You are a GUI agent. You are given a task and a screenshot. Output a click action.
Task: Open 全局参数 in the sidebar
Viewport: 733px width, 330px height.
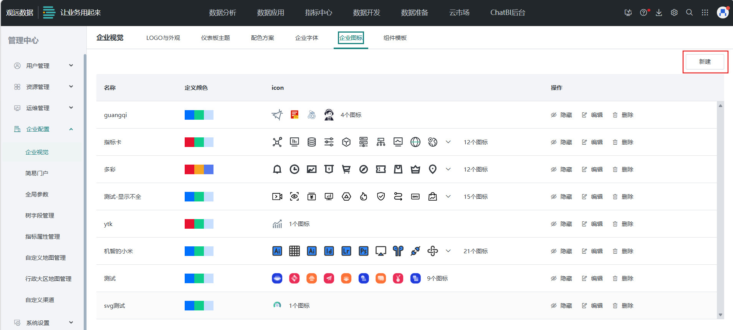click(x=37, y=195)
